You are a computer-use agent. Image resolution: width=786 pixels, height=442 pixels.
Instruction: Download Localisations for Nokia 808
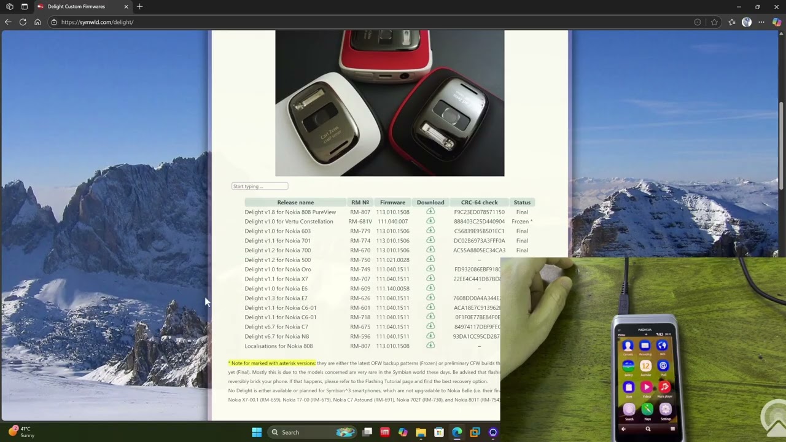(430, 346)
